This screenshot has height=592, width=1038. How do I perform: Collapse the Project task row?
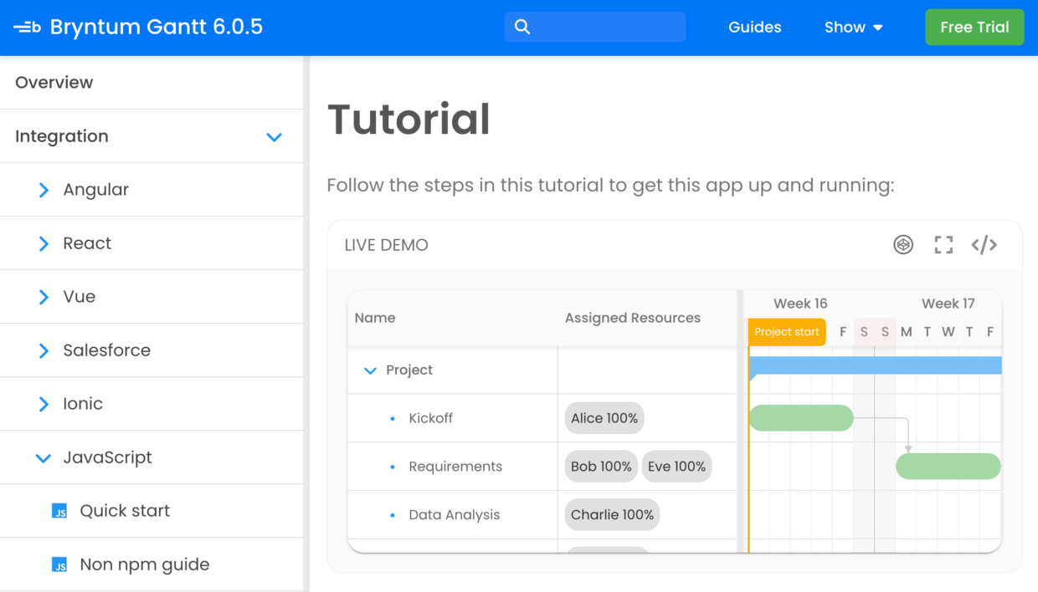(x=370, y=370)
